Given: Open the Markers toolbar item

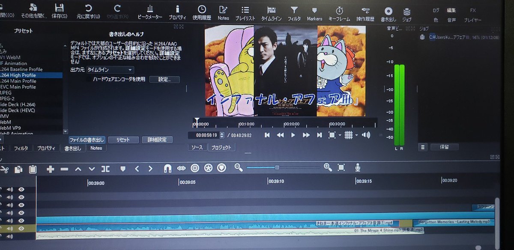Looking at the screenshot, I should pos(314,14).
